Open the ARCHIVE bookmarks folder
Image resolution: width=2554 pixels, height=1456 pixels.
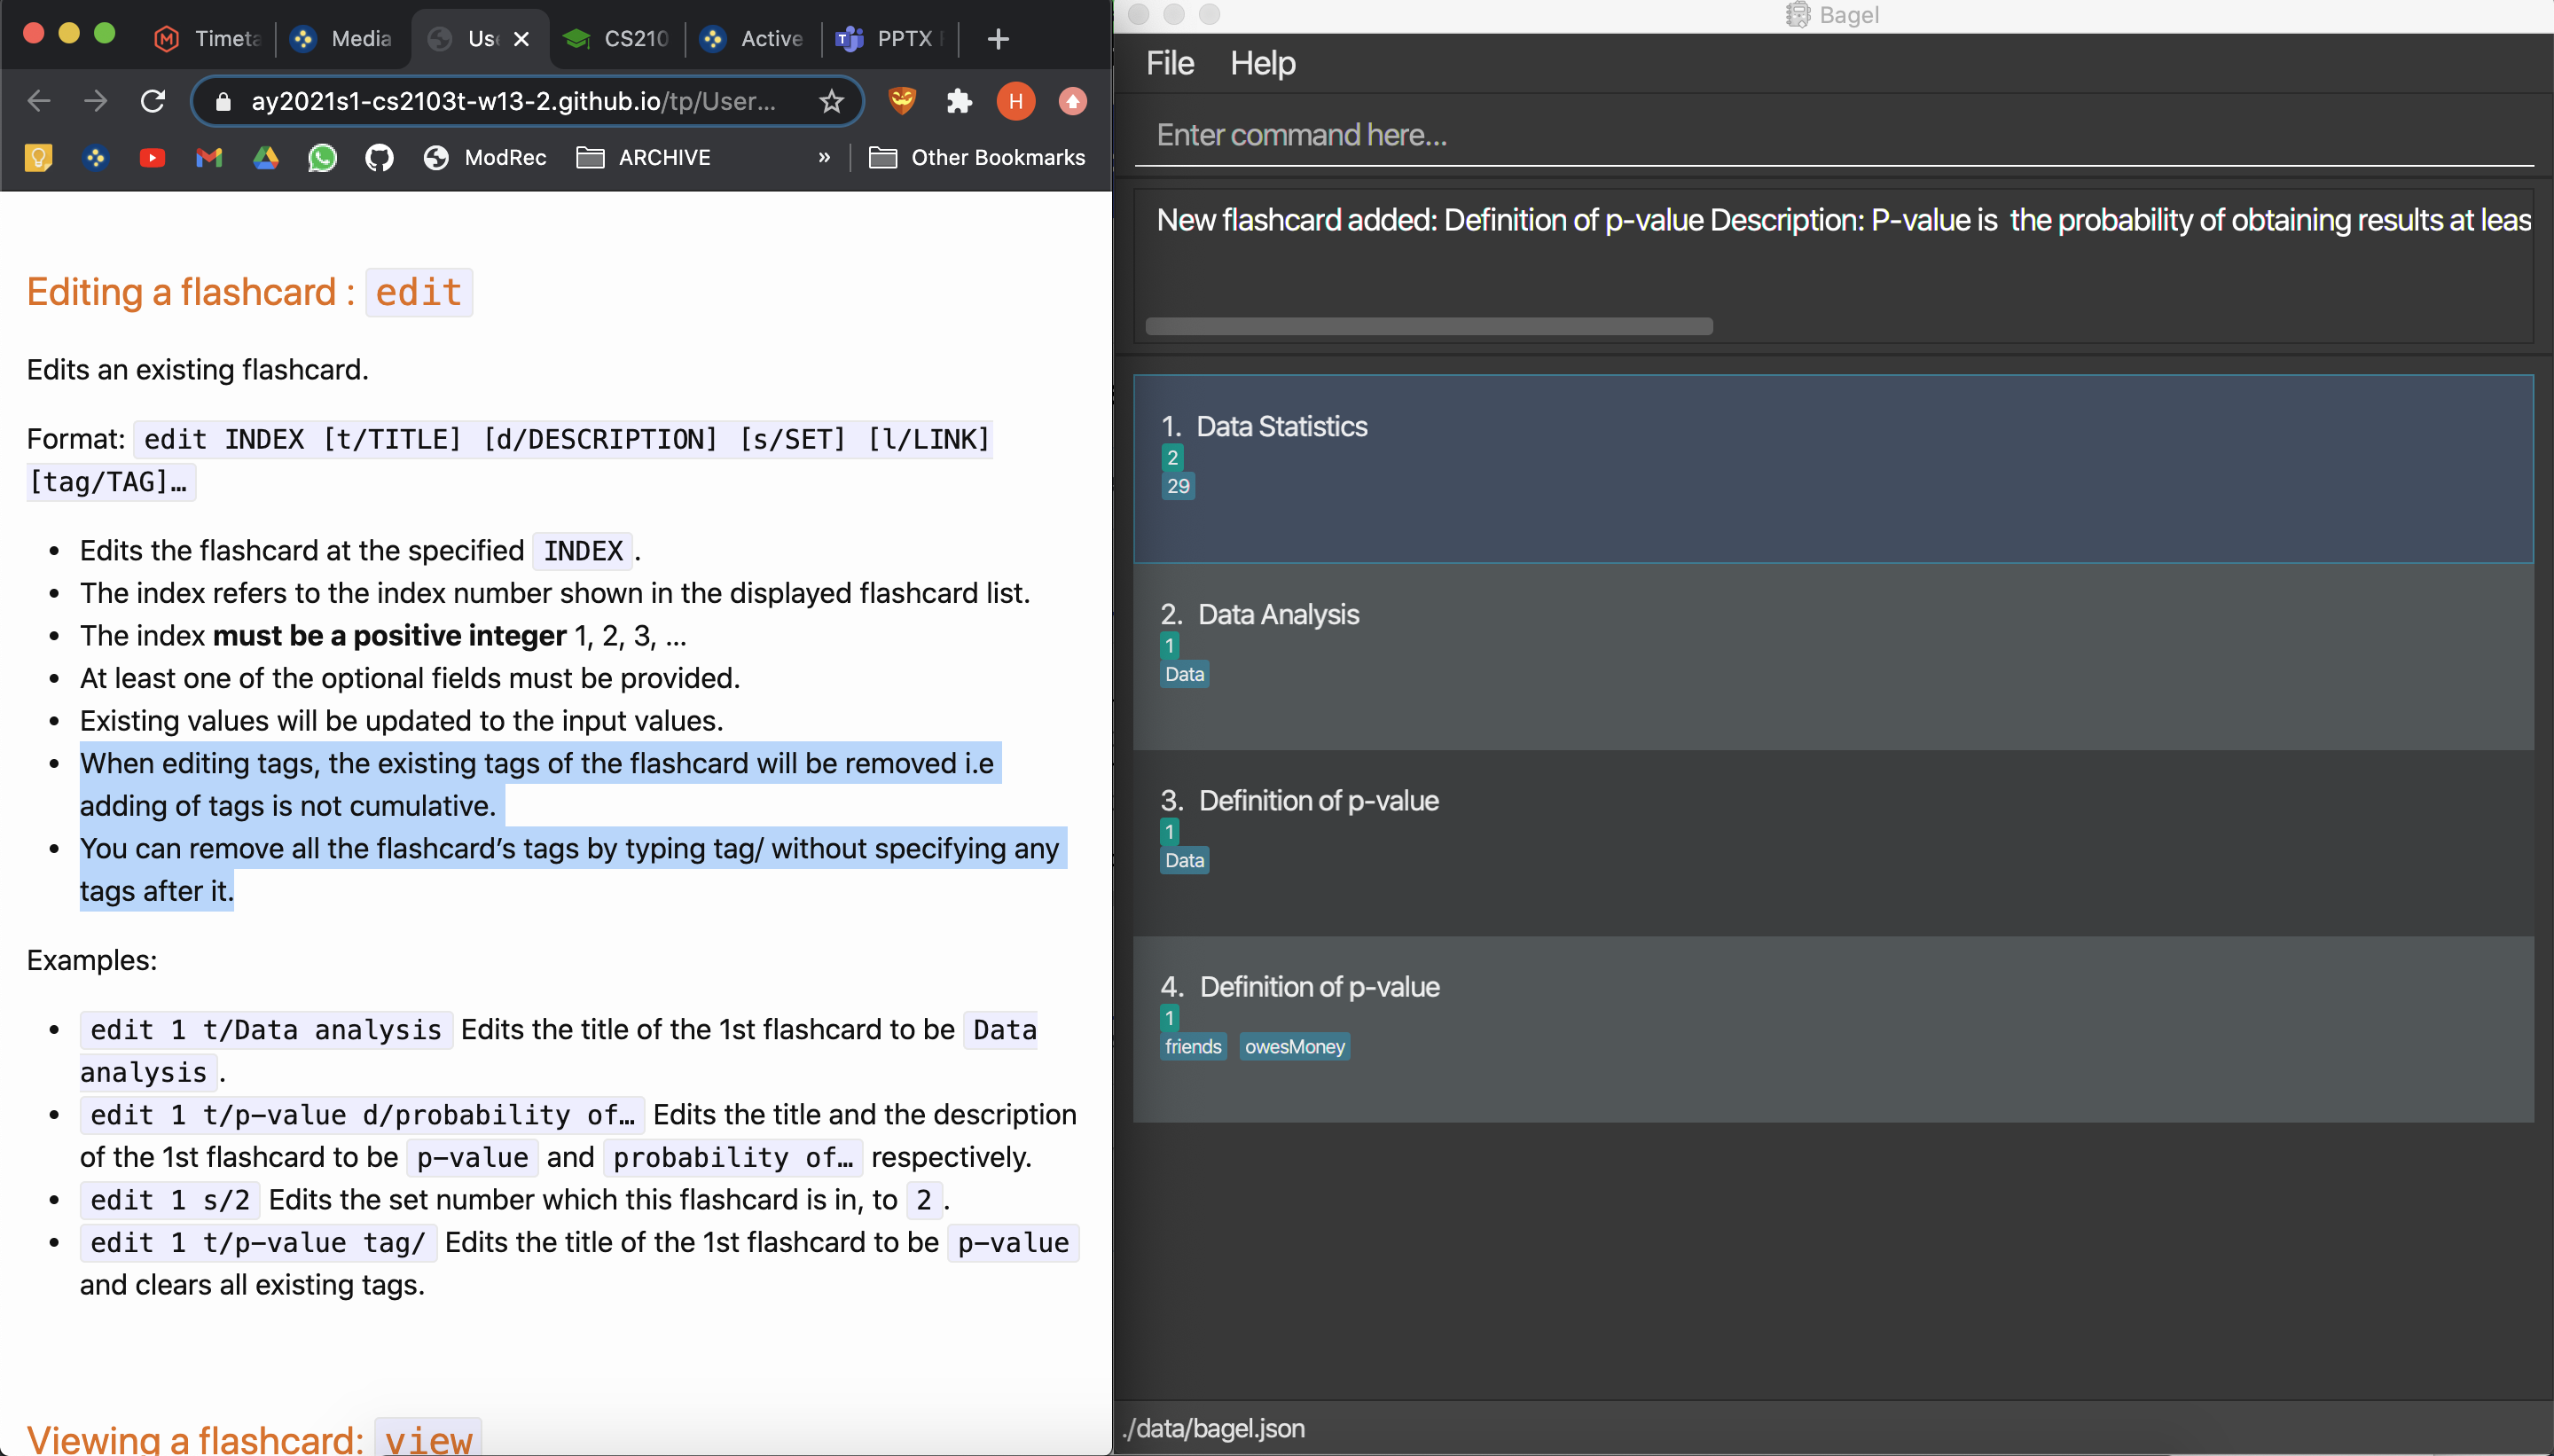pyautogui.click(x=644, y=158)
